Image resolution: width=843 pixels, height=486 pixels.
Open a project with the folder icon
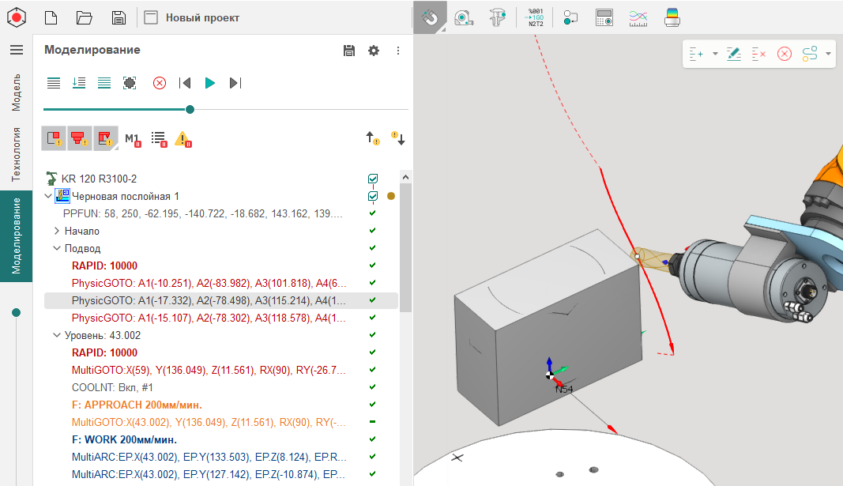pyautogui.click(x=85, y=17)
